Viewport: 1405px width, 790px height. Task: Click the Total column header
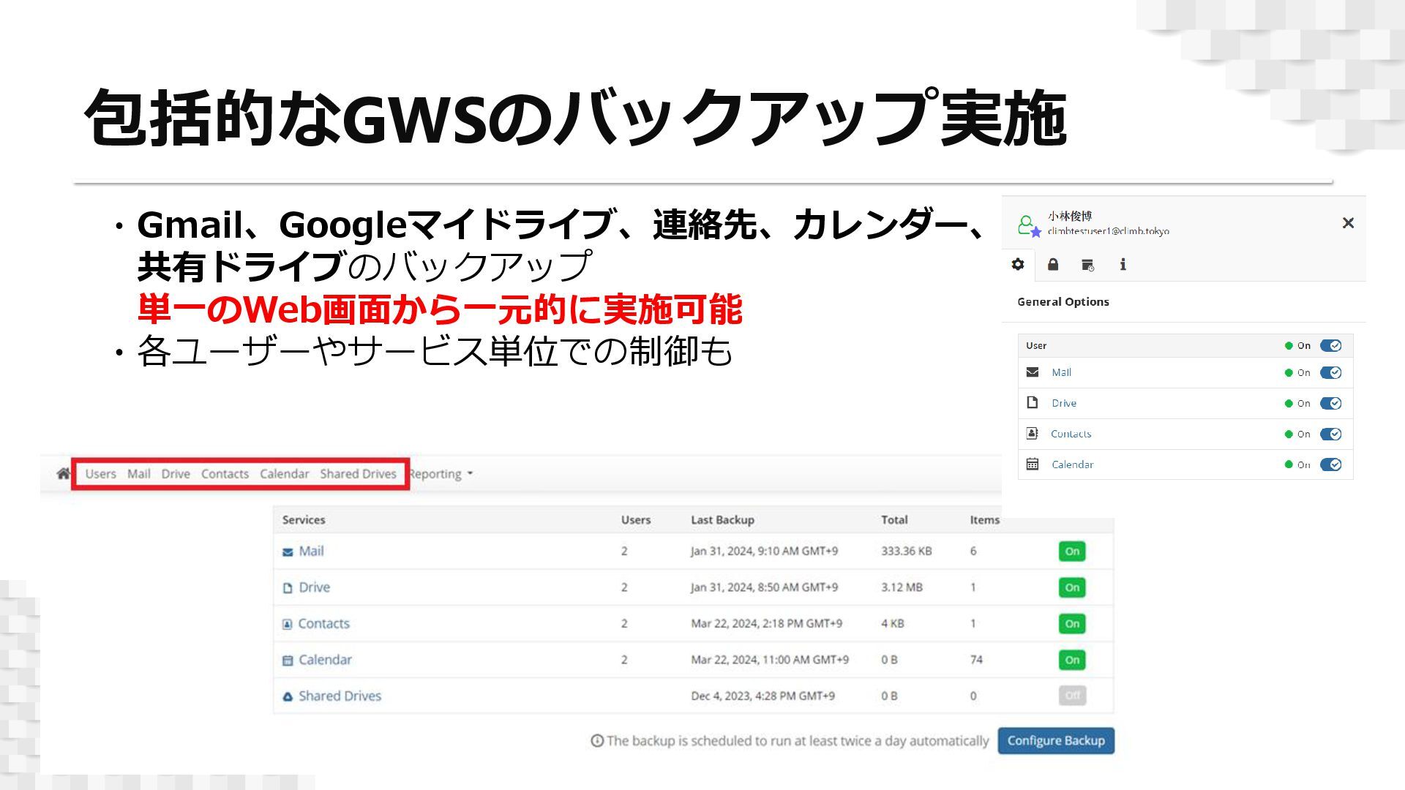894,520
